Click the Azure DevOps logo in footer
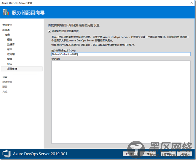196x160 pixels. [7, 153]
